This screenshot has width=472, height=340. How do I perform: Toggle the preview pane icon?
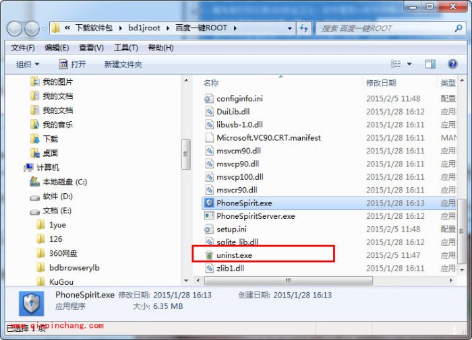point(430,64)
